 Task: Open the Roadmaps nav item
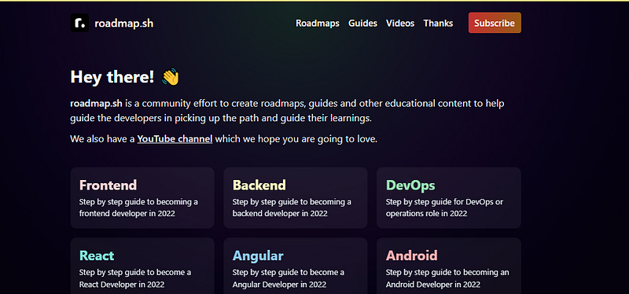point(318,24)
